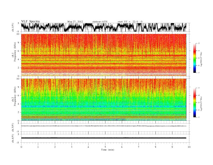The width and height of the screenshot is (213, 165).
Task: Click the 'Time (min)' x-axis label
Action: (108, 150)
